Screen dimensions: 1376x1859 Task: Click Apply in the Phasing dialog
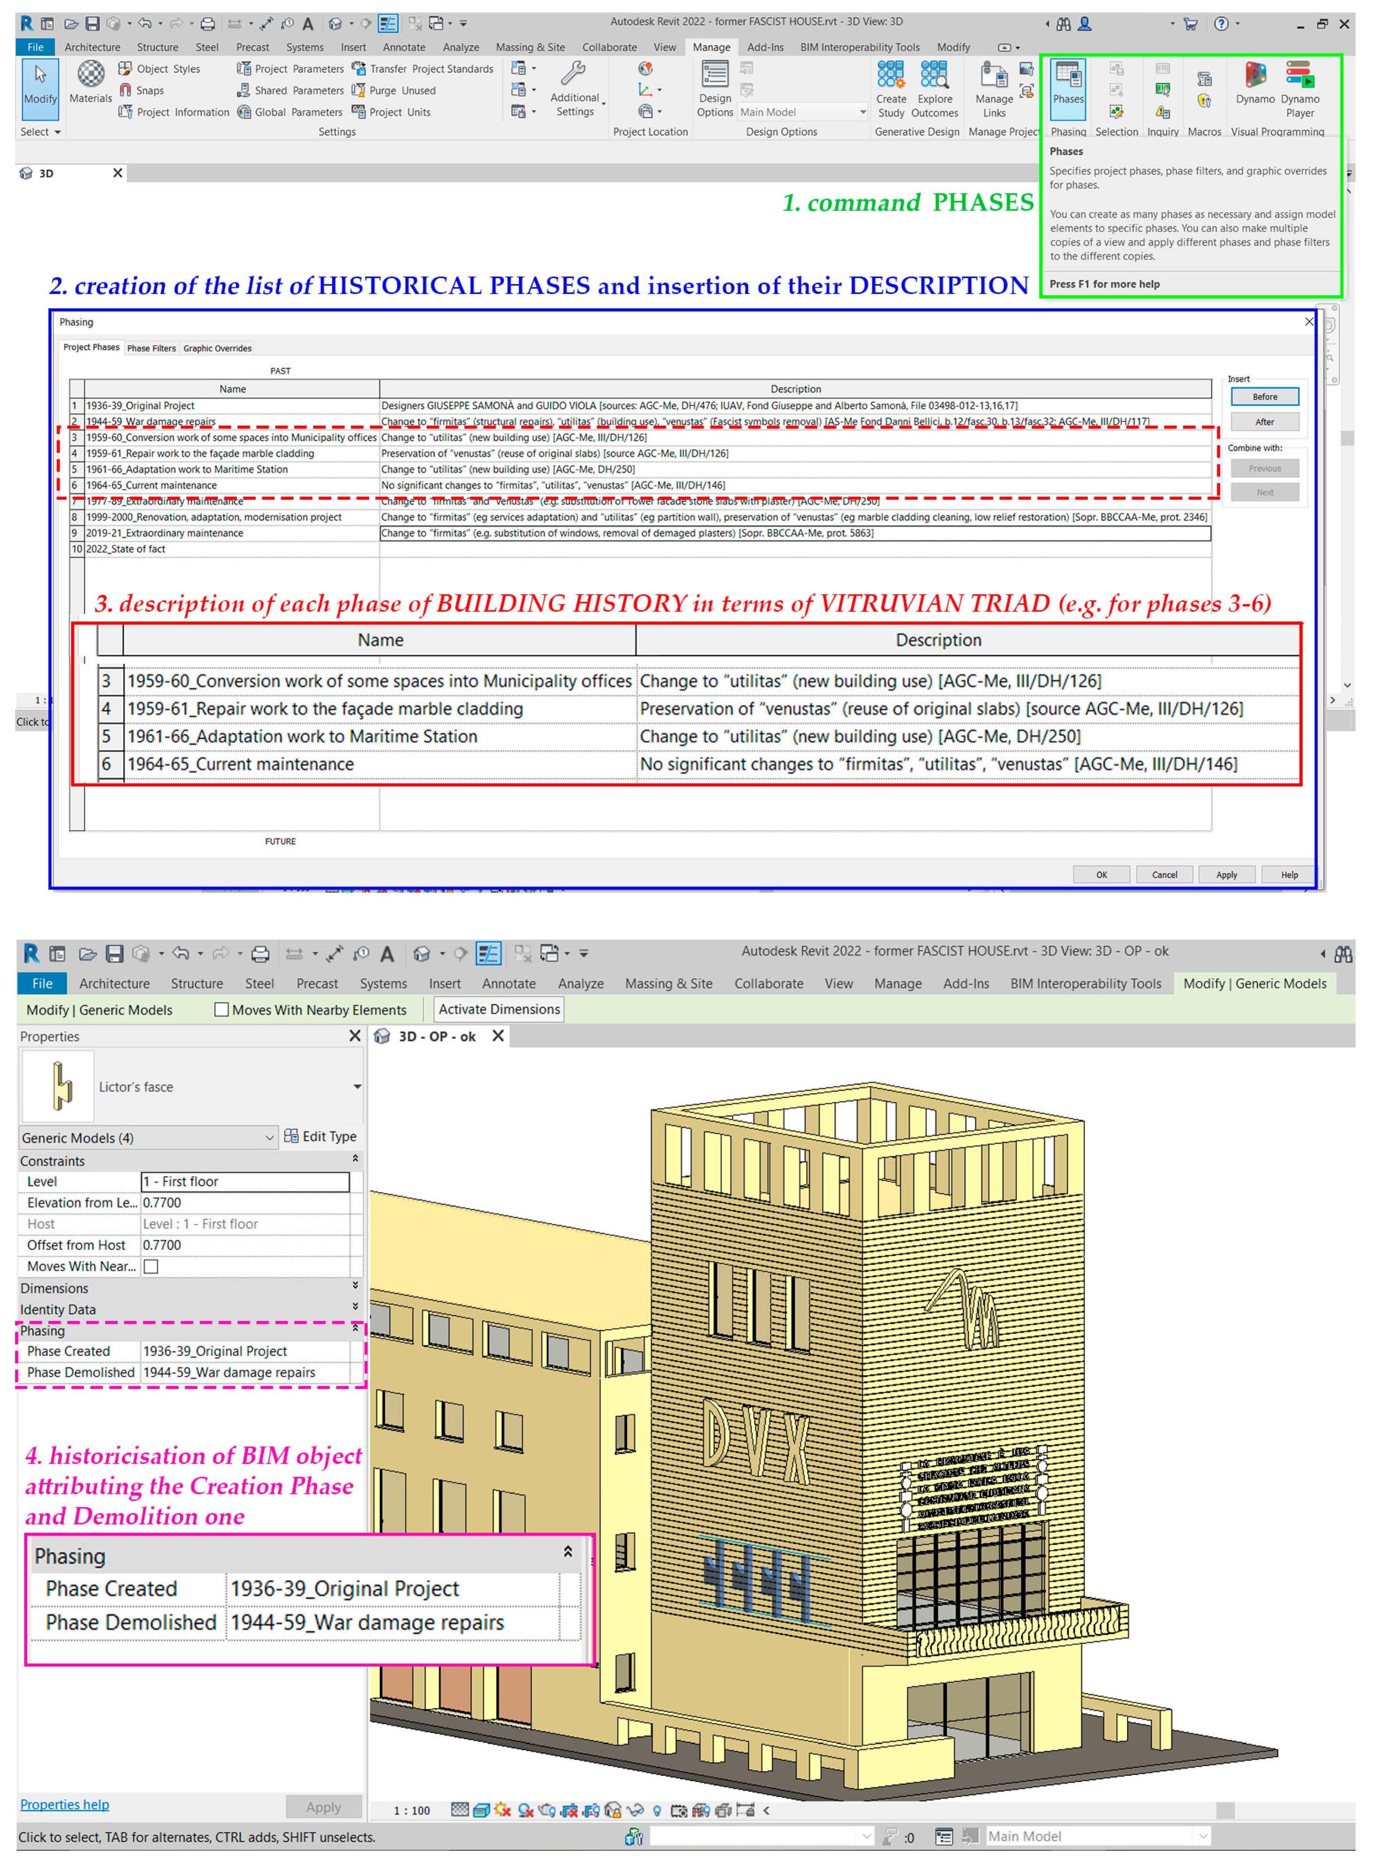tap(1227, 874)
